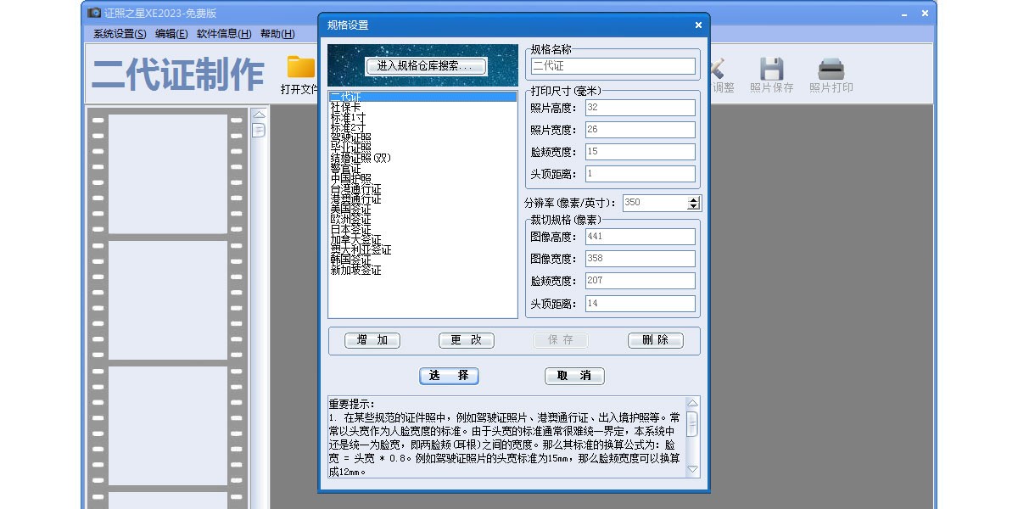
Task: Select 驾驶证照 in the specification list
Action: tap(350, 137)
